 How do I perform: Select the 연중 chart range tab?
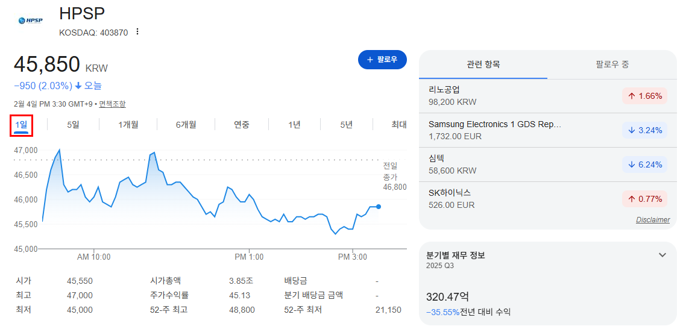242,125
